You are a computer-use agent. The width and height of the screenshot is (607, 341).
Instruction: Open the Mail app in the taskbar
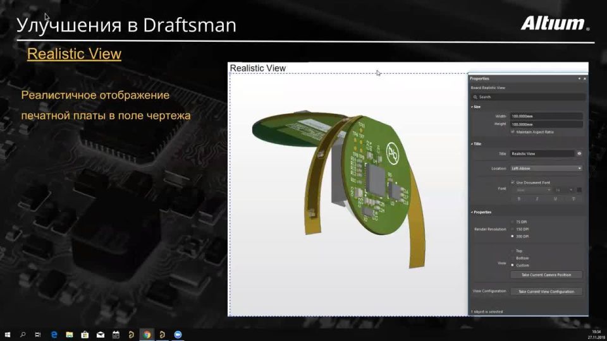[101, 335]
